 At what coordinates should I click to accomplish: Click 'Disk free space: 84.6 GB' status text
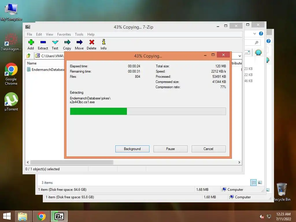(x=68, y=190)
